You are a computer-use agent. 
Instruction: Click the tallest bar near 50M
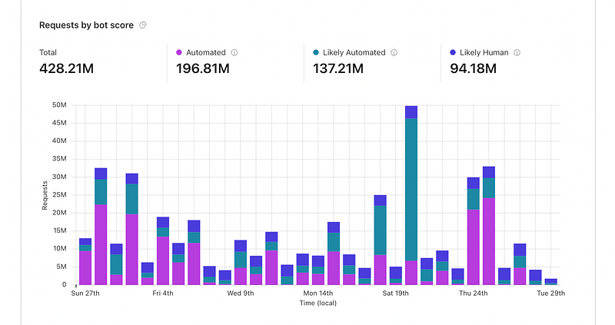(x=411, y=195)
